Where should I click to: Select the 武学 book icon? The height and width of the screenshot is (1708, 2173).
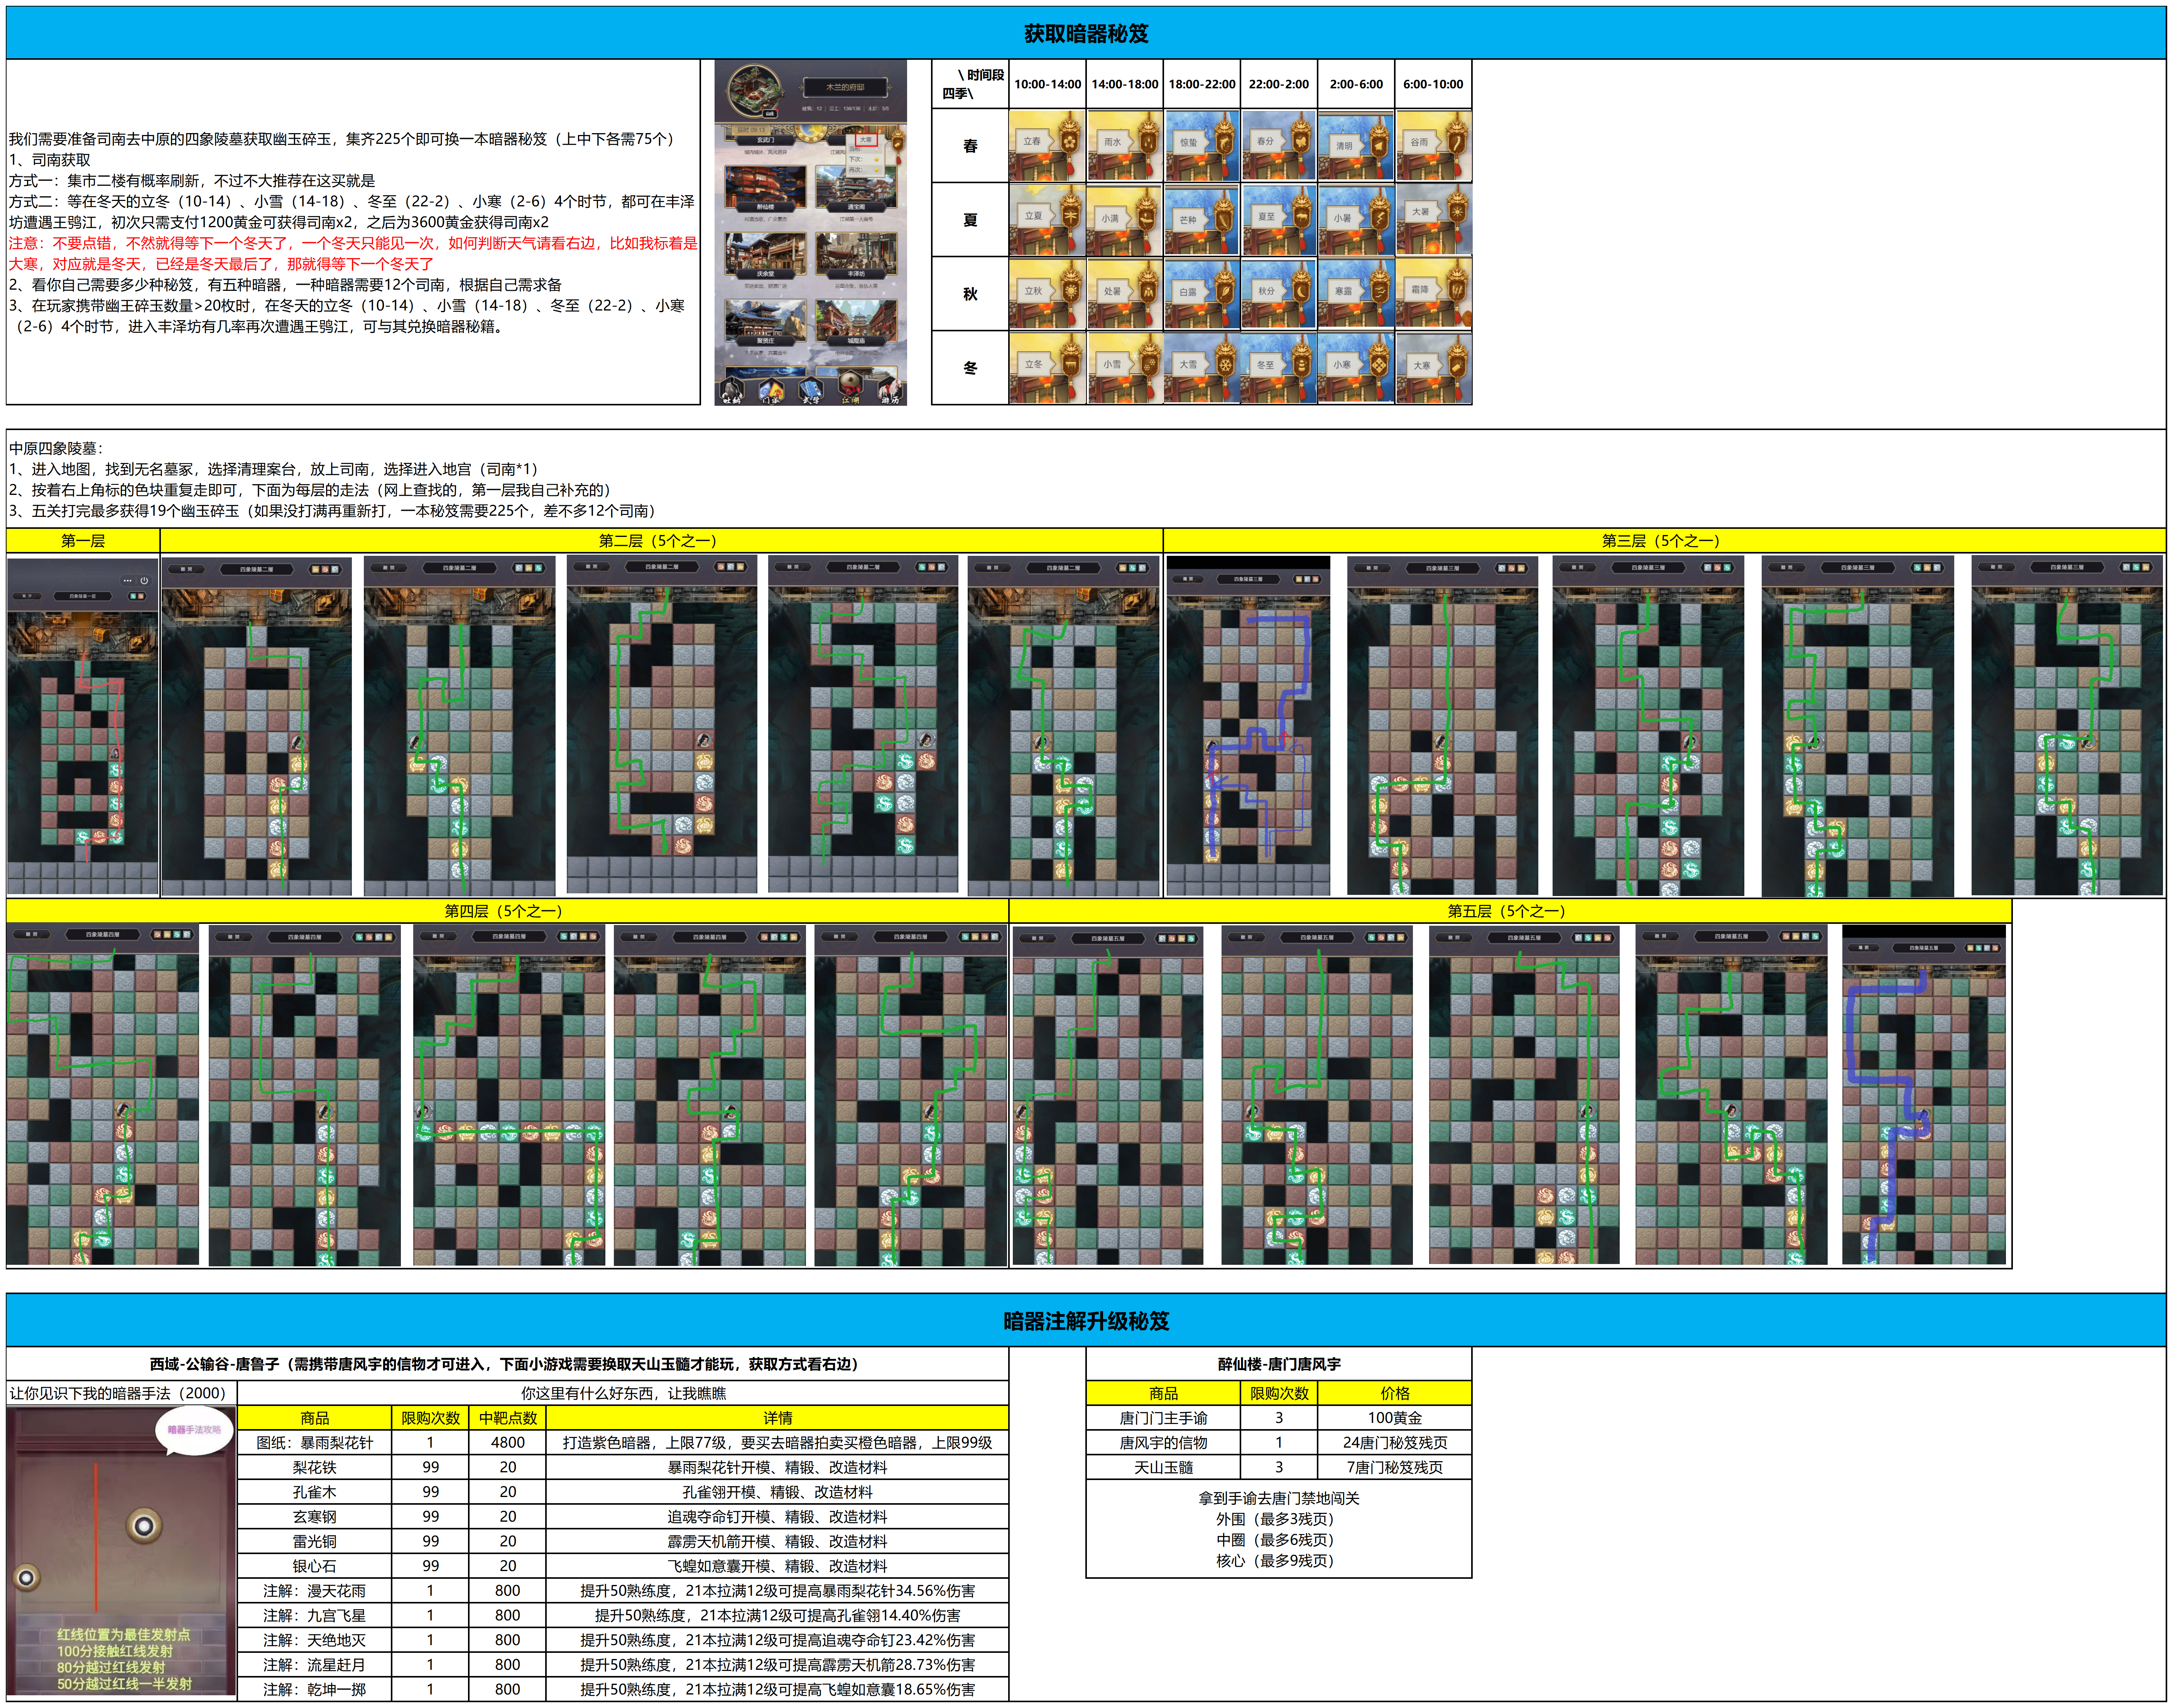click(811, 388)
